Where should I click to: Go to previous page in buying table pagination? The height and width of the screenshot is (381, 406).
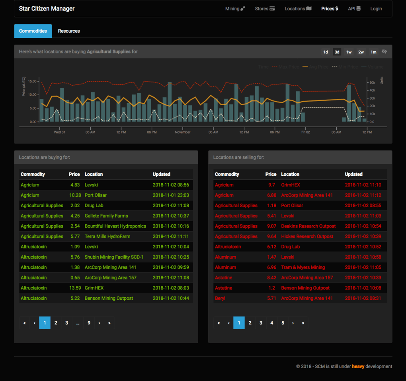click(35, 323)
